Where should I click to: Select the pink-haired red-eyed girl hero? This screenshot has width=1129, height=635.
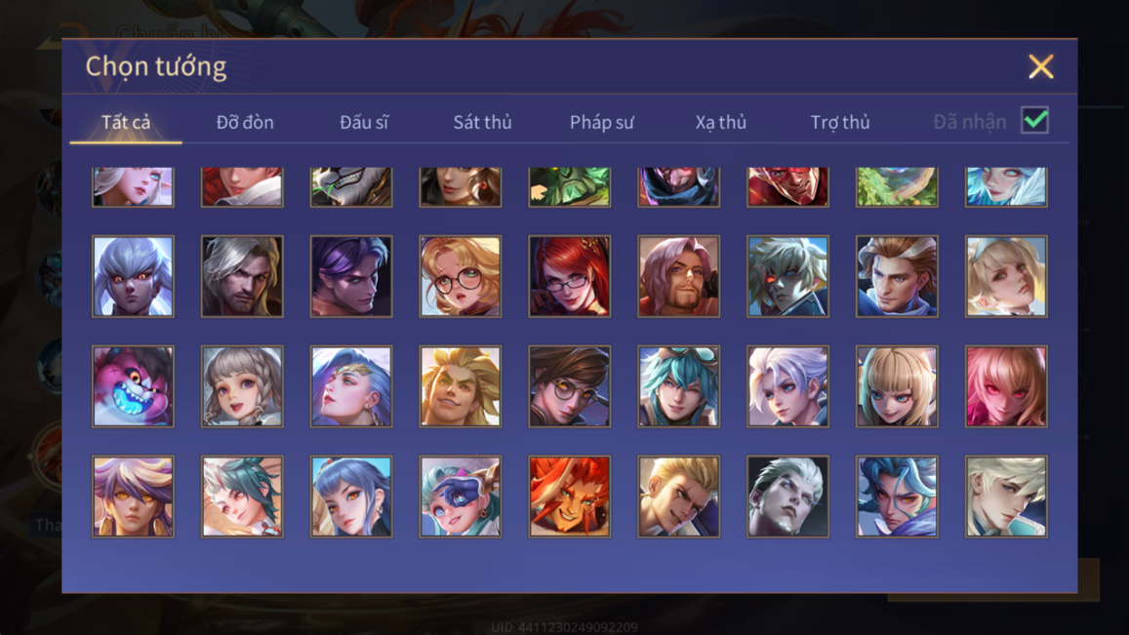click(1006, 386)
